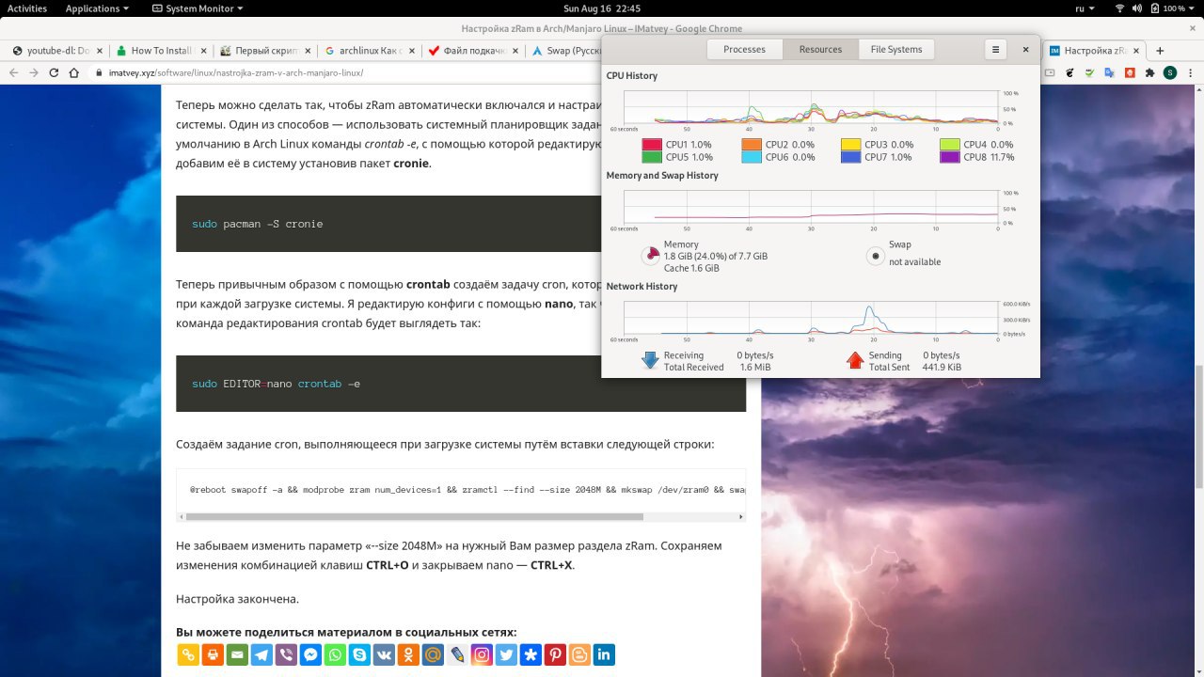
Task: Click the horizontal scrollbar under the cron code
Action: (415, 516)
